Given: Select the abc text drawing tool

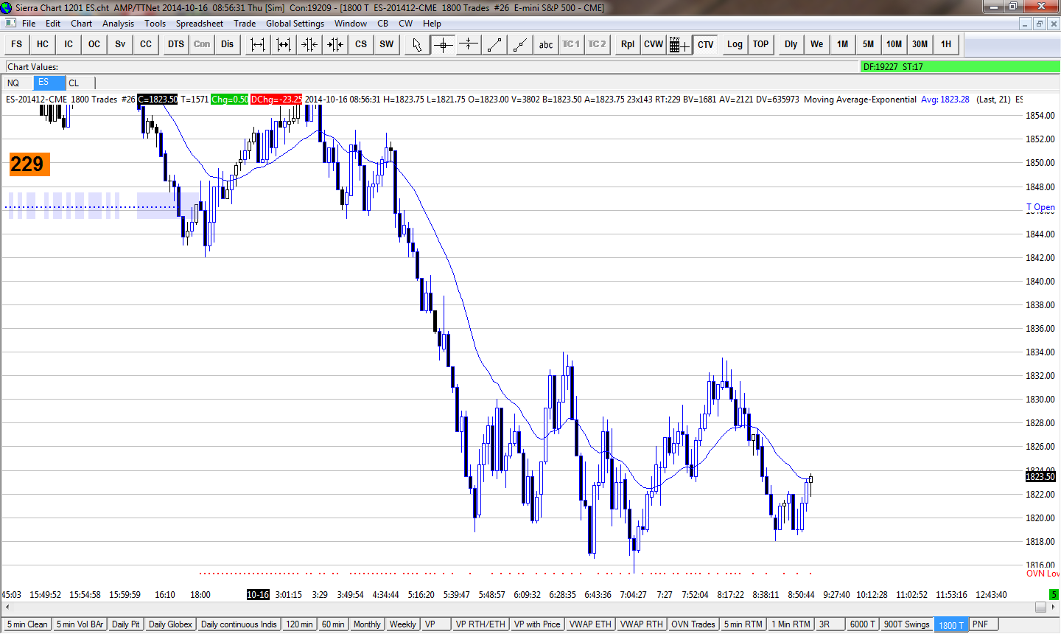Looking at the screenshot, I should click(x=546, y=44).
